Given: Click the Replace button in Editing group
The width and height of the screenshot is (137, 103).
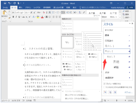Looking at the screenshot, I should click(x=126, y=14).
